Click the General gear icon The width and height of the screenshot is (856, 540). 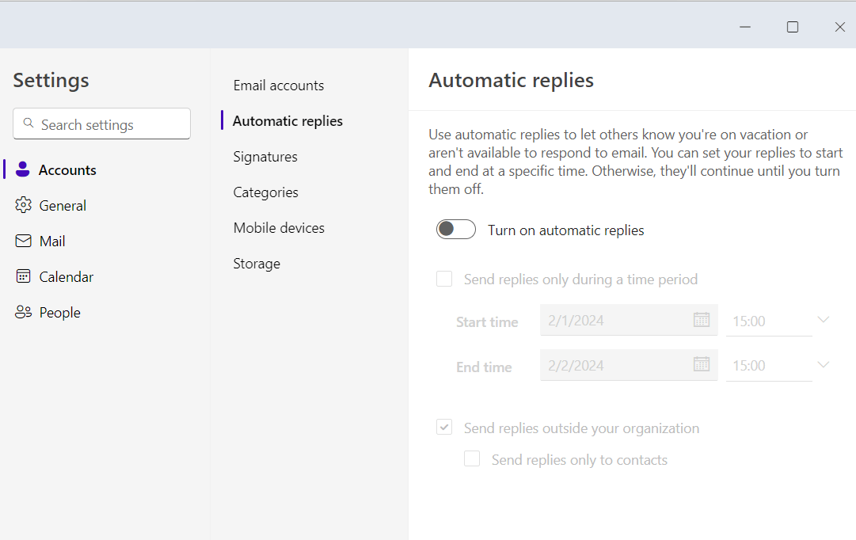tap(23, 205)
